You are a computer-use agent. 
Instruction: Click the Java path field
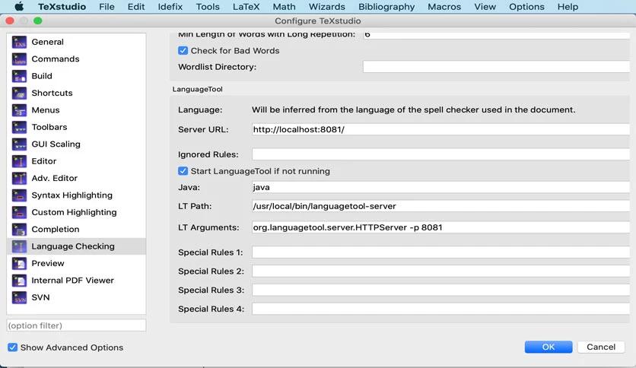[x=440, y=187]
